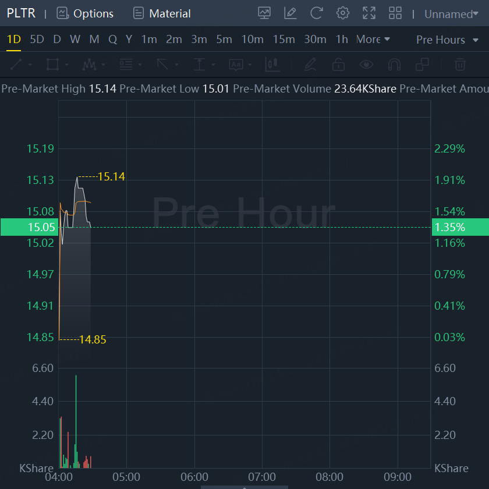
Task: Select the 3m interval
Action: tap(199, 40)
